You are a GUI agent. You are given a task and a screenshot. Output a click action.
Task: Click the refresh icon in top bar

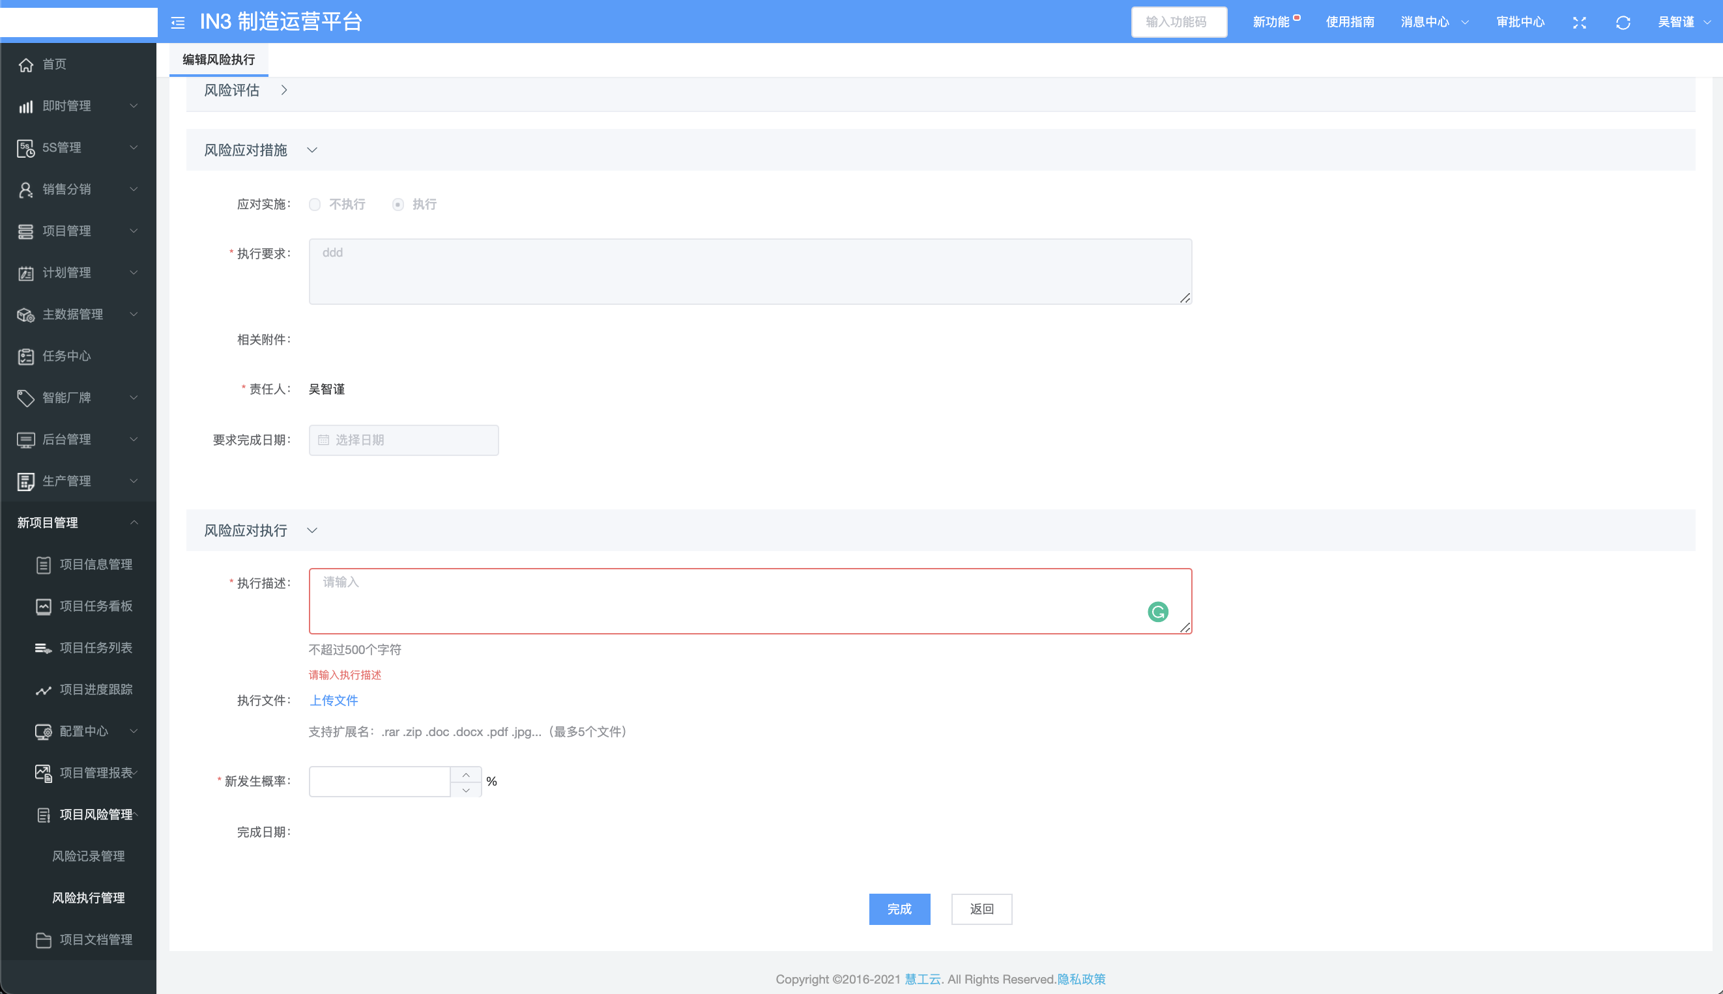(x=1623, y=23)
